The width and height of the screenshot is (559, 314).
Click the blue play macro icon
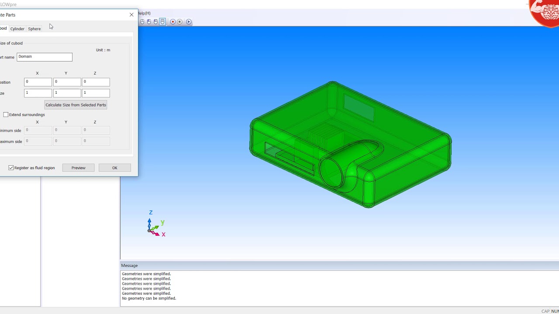click(189, 22)
